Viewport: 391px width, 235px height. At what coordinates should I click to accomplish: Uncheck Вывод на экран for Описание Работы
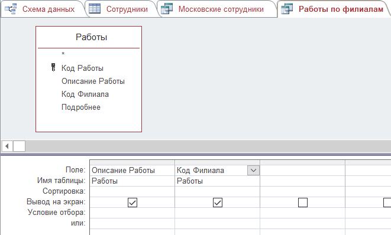click(x=133, y=203)
